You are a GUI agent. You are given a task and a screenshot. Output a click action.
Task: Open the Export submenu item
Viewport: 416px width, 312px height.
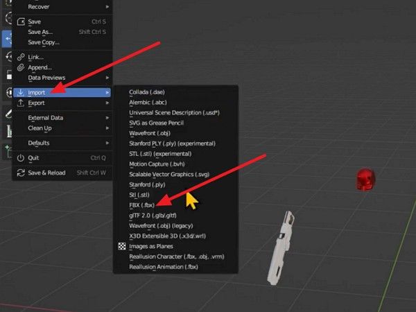[x=62, y=103]
